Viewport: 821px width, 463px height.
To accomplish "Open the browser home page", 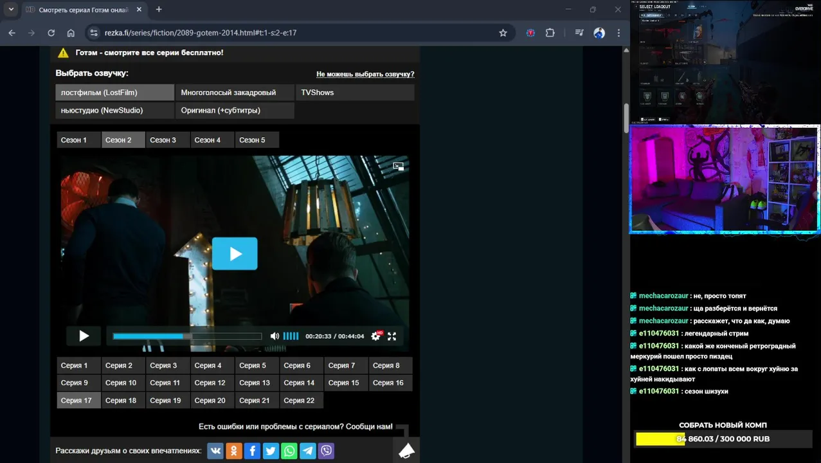I will 71,33.
